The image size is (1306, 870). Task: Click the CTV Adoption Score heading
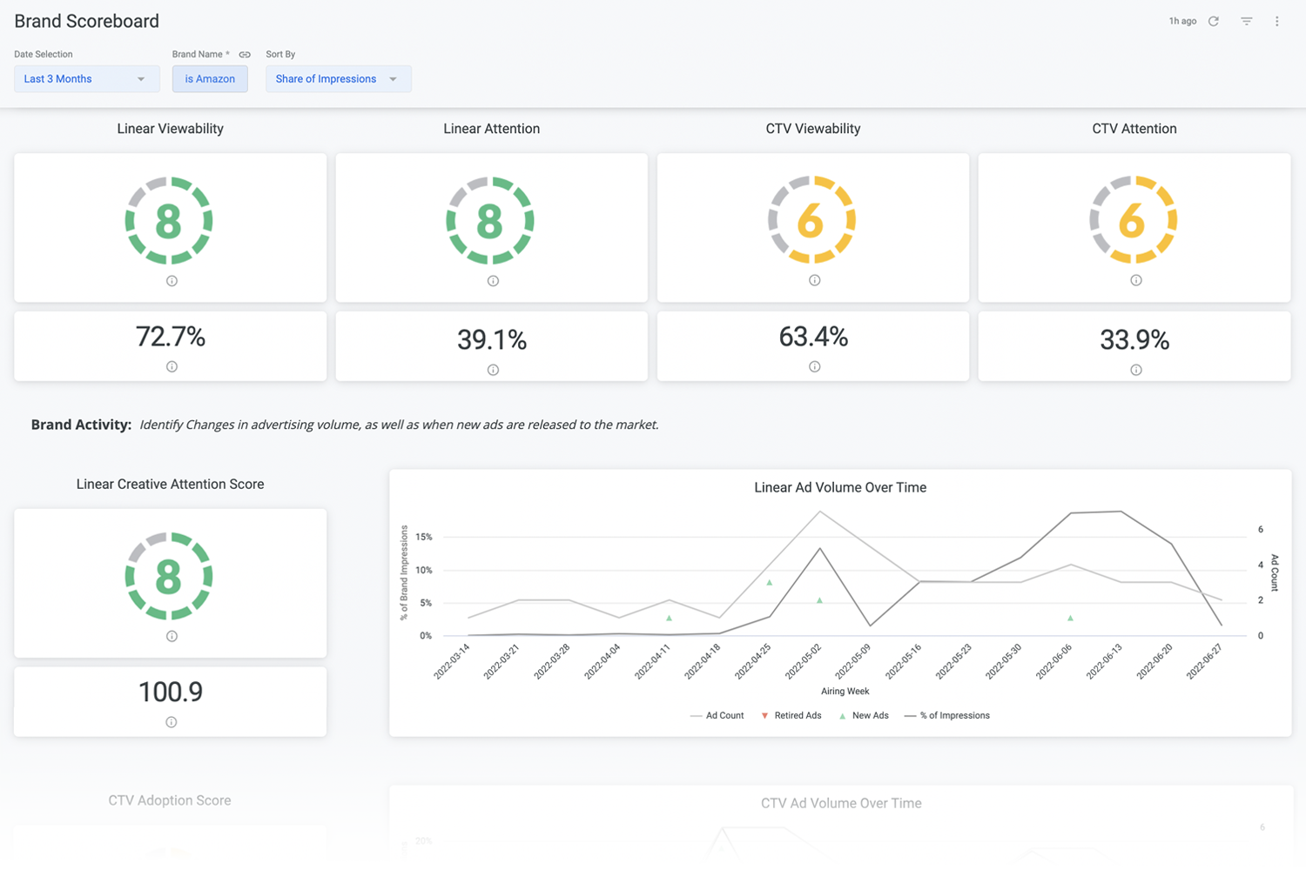tap(170, 800)
